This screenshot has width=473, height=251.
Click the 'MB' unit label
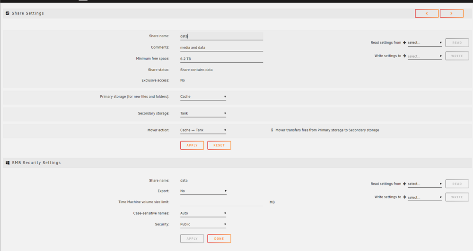click(272, 202)
